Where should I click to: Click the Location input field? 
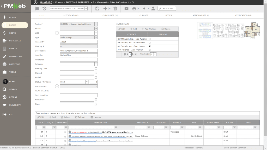(x=79, y=55)
